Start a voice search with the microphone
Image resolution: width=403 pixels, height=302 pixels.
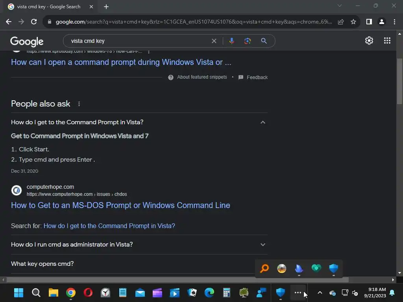[x=231, y=41]
